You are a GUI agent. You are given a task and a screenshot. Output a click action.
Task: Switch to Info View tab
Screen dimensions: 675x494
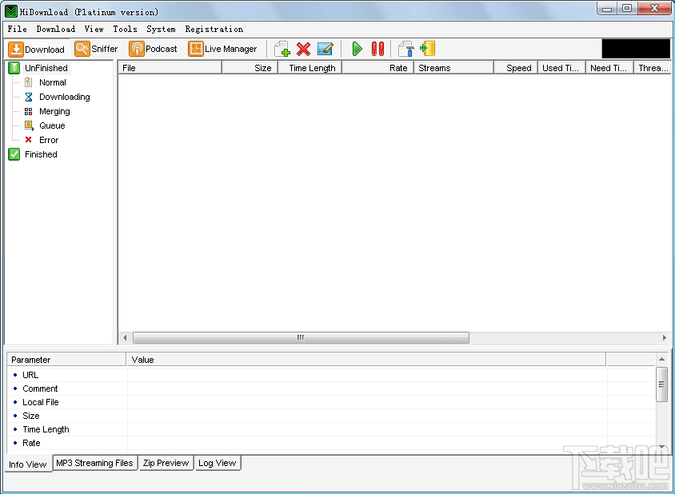tap(27, 464)
